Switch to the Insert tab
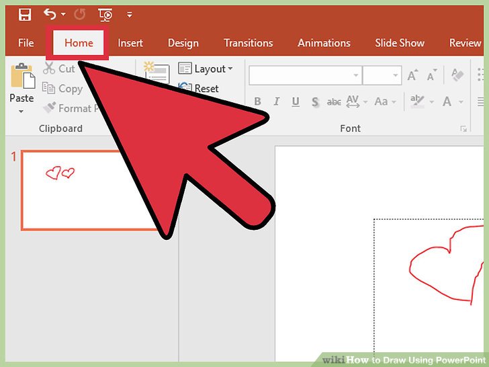Image resolution: width=489 pixels, height=367 pixels. coord(130,42)
